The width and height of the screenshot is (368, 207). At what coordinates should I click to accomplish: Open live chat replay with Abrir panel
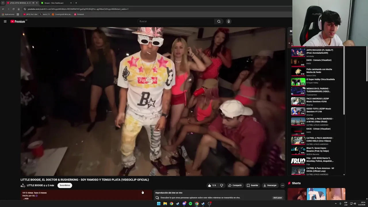tap(277, 198)
